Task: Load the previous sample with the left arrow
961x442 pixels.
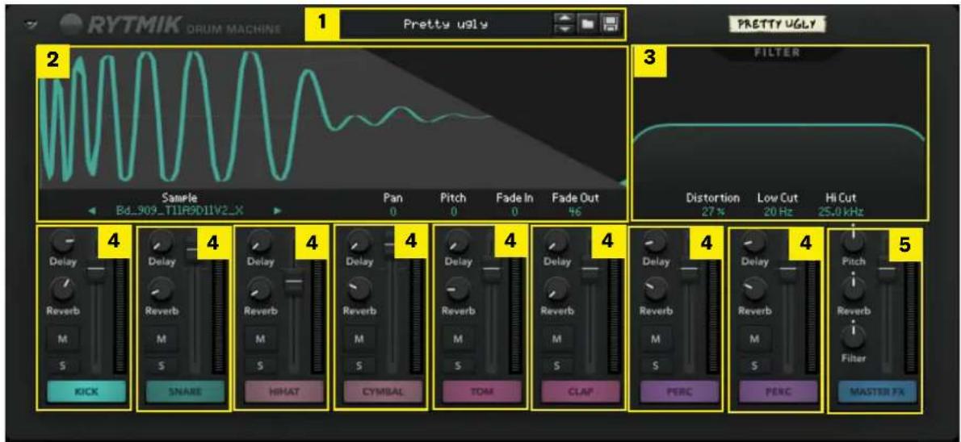Action: (x=91, y=211)
